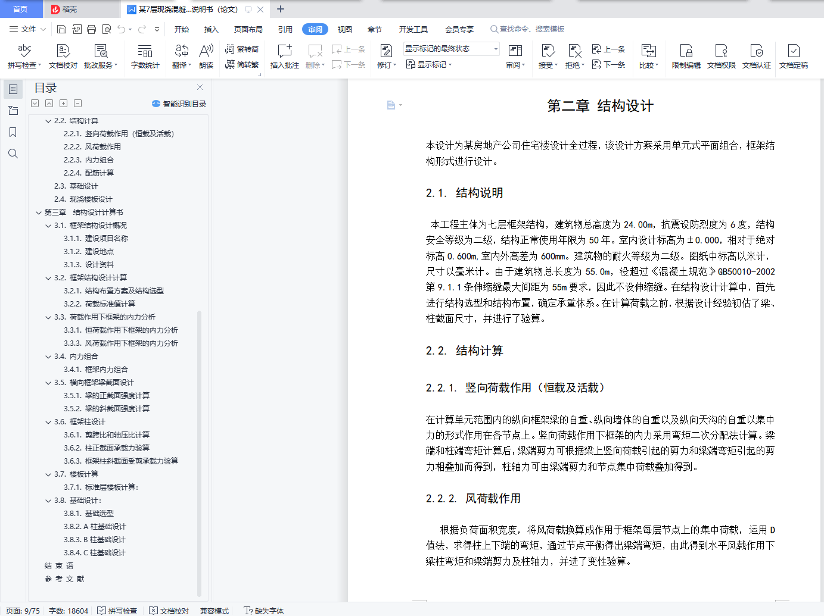Switch to 插入 ribbon tab
The image size is (824, 616).
212,29
